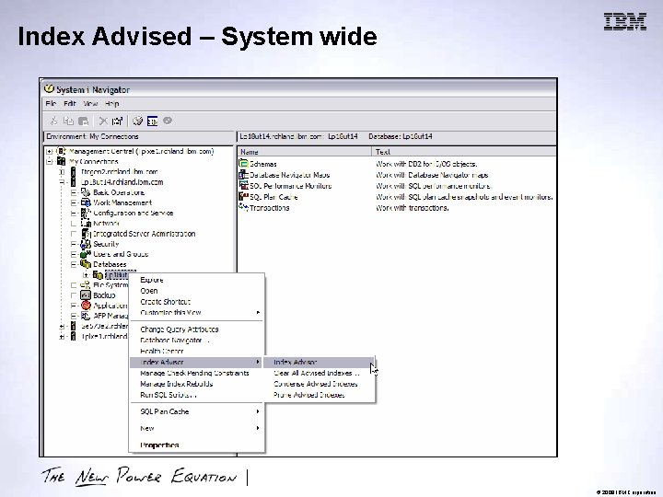
Task: Open the SQL Plan Cache submenu
Action: point(197,411)
